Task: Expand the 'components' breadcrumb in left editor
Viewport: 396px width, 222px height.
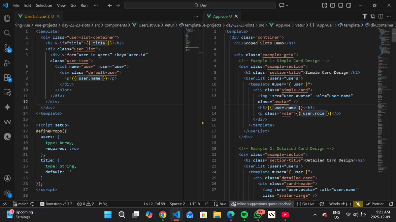Action: 116,25
